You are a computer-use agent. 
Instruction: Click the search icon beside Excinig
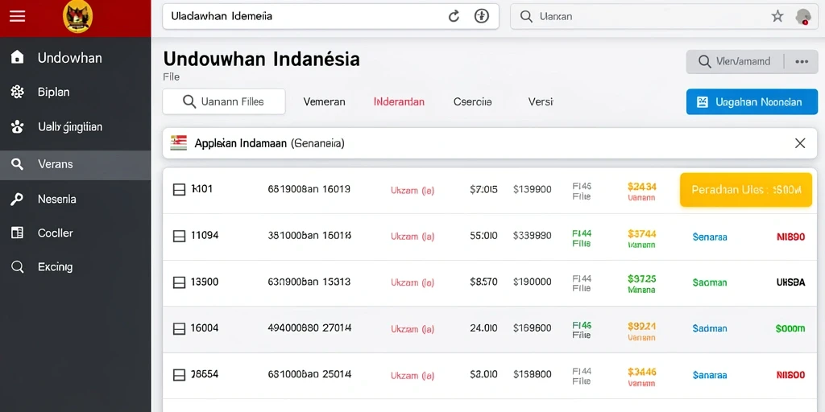18,267
